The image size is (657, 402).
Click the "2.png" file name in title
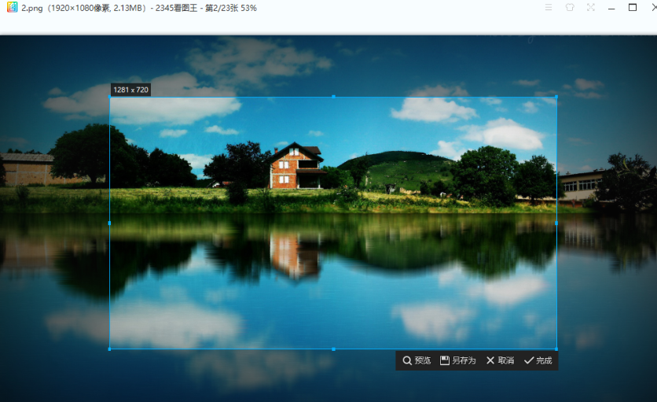[x=32, y=8]
